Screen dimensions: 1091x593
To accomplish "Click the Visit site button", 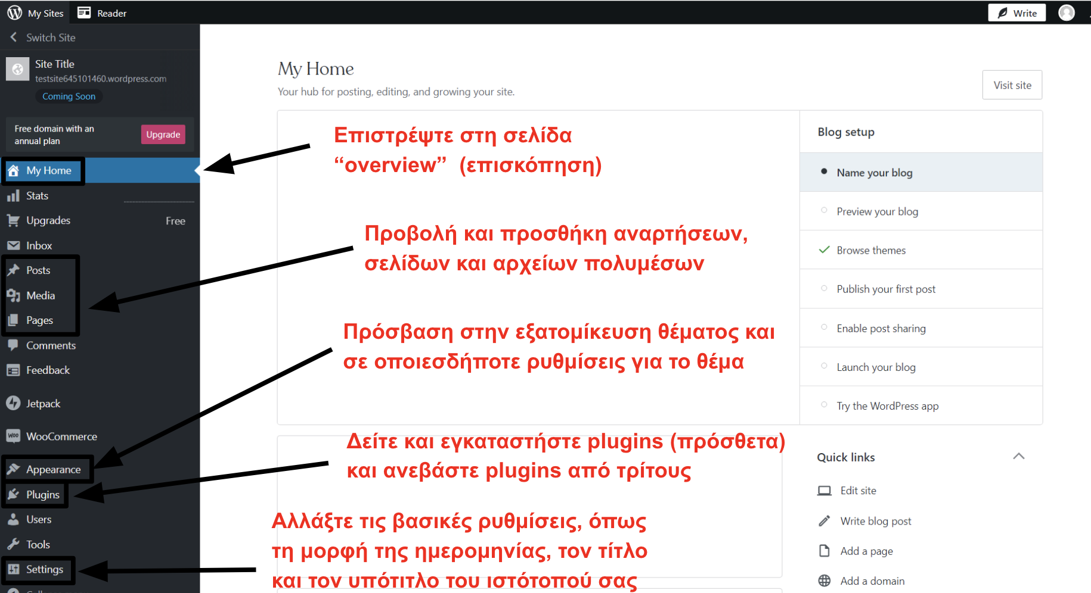I will 1012,85.
